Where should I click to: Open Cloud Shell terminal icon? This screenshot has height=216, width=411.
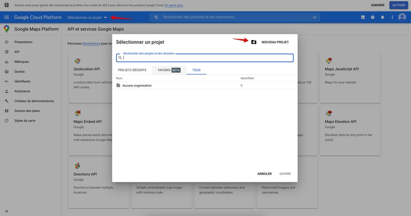(x=363, y=17)
